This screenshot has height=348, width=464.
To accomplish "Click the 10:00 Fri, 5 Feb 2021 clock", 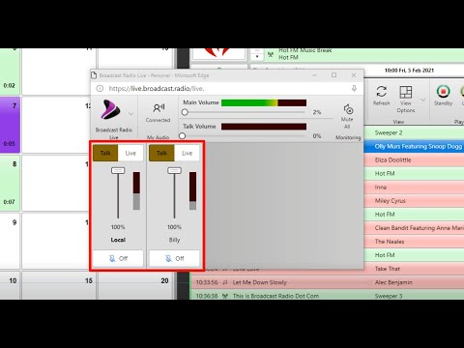I will click(409, 71).
